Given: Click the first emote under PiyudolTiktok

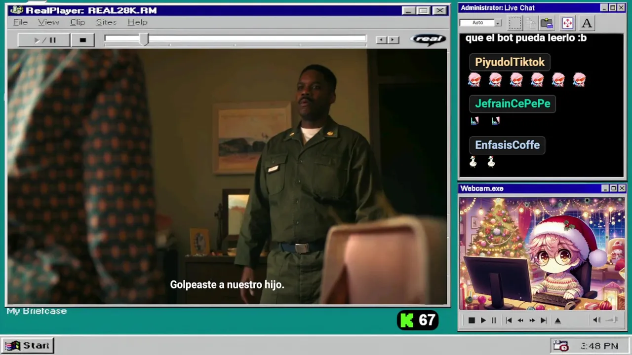Looking at the screenshot, I should point(474,80).
